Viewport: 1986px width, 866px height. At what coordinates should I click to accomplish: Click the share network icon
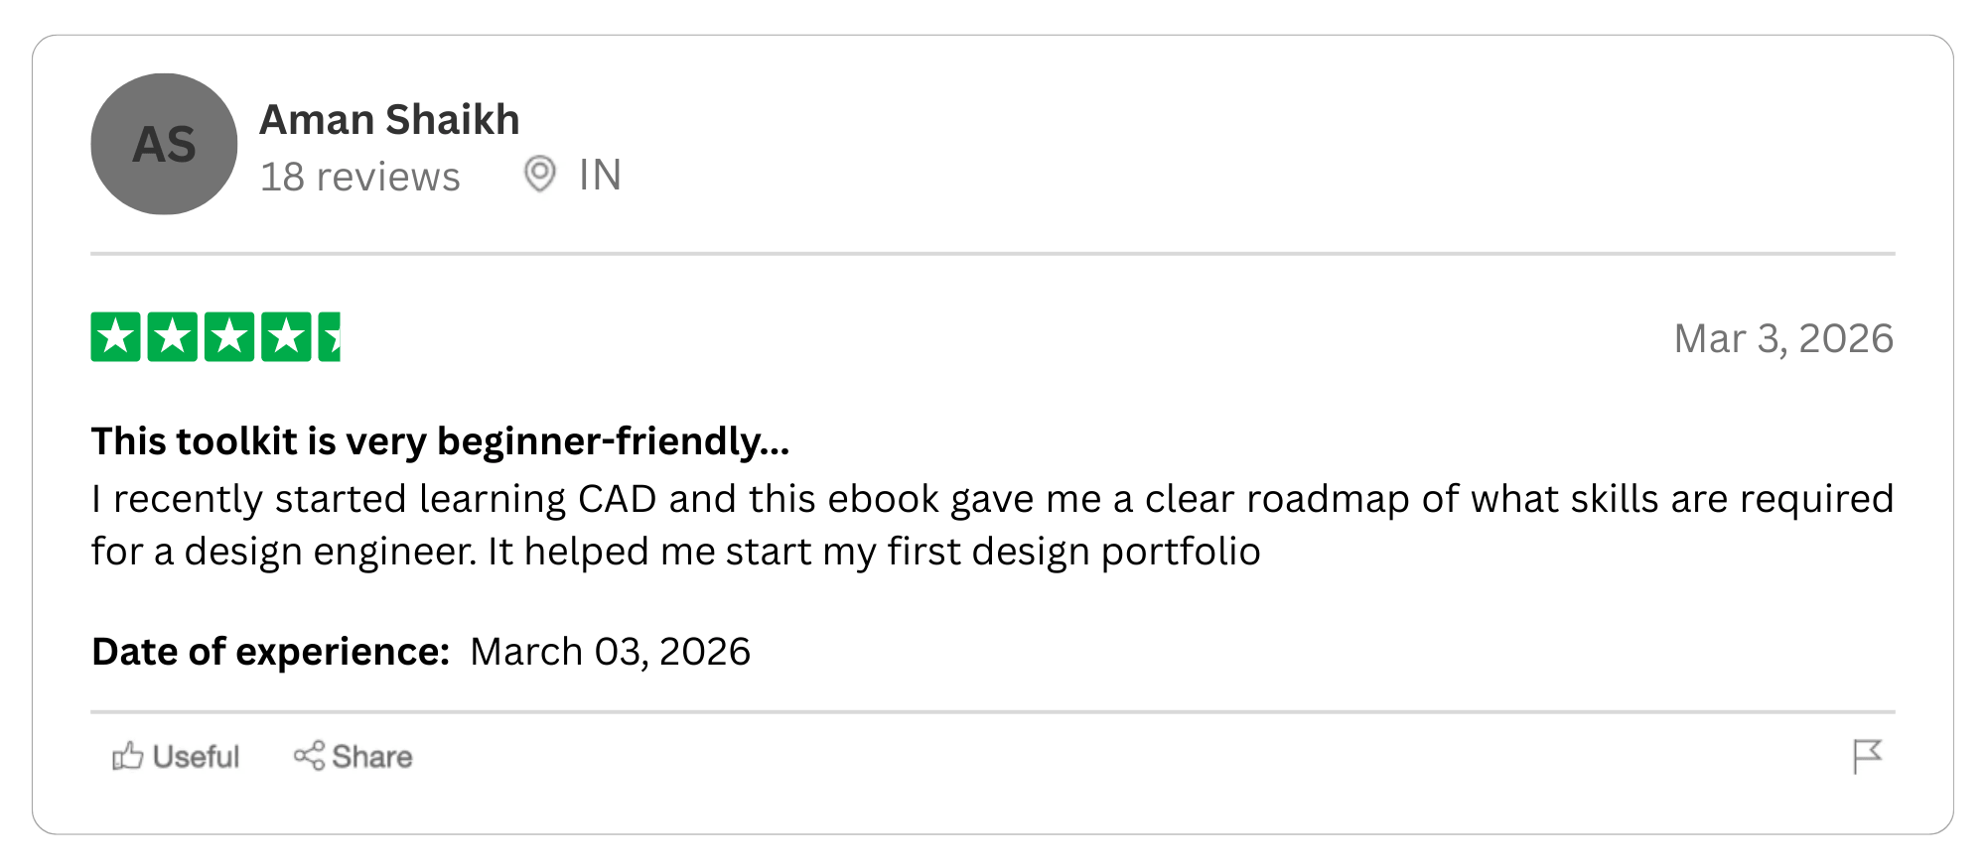pyautogui.click(x=309, y=756)
